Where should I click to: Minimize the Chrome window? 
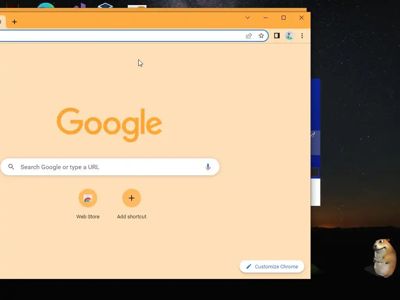pyautogui.click(x=266, y=18)
